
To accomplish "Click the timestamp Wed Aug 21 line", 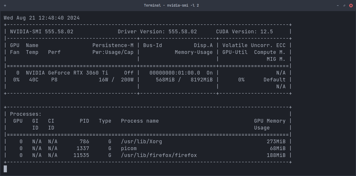I will [x=41, y=18].
